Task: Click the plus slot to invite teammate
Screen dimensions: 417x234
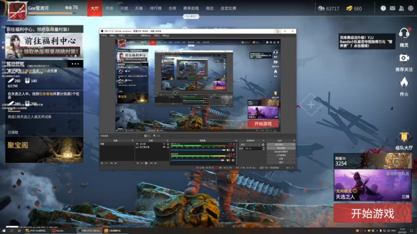Action: (311, 105)
